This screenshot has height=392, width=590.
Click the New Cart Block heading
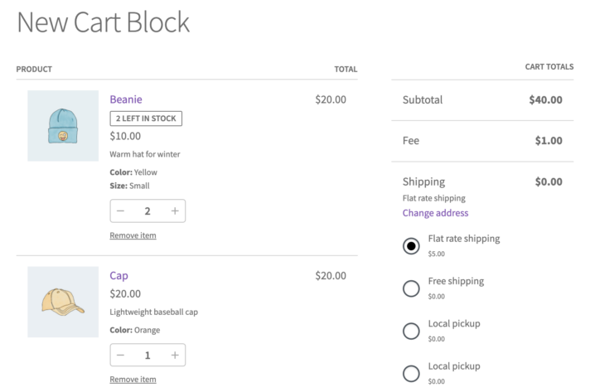tap(104, 22)
